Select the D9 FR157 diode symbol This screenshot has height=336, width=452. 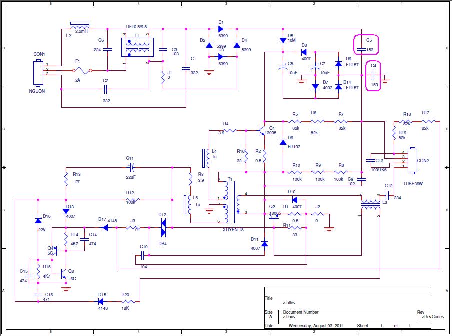point(339,64)
